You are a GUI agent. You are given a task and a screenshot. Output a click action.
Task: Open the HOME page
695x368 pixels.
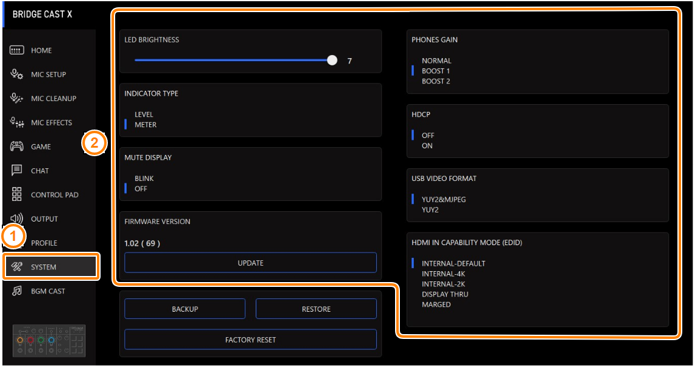(41, 50)
